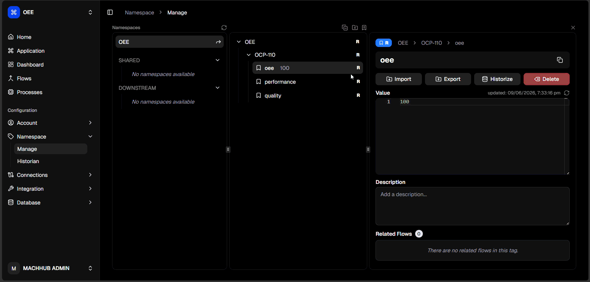Screen dimensions: 590x282
Task: Click the R badge on OCP-110 row
Action: (x=358, y=55)
